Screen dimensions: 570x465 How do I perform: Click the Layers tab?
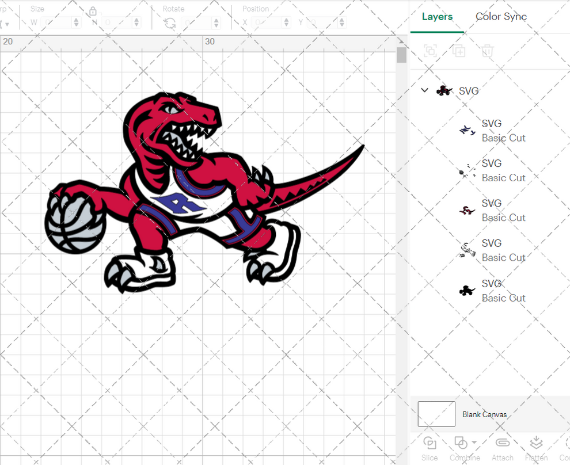[437, 17]
